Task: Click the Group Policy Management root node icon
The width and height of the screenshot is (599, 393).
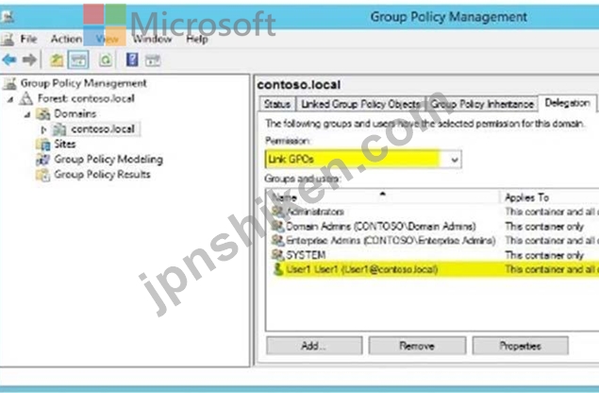Action: 10,83
